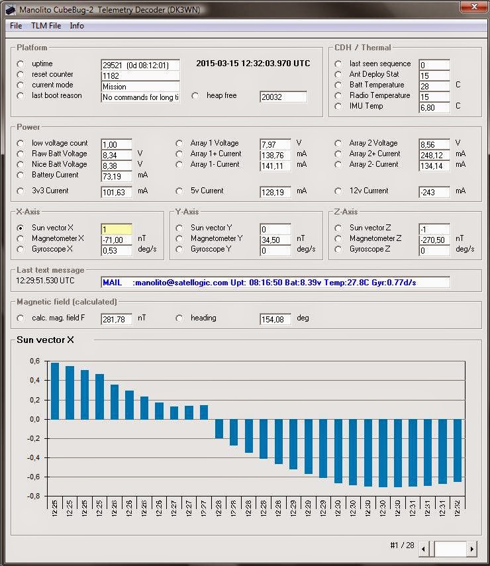Click the uptime value field 29521
The image size is (490, 566).
pyautogui.click(x=140, y=65)
